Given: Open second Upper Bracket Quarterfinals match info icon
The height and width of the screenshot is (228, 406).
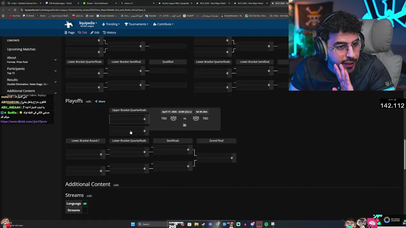Looking at the screenshot, I should 144,131.
